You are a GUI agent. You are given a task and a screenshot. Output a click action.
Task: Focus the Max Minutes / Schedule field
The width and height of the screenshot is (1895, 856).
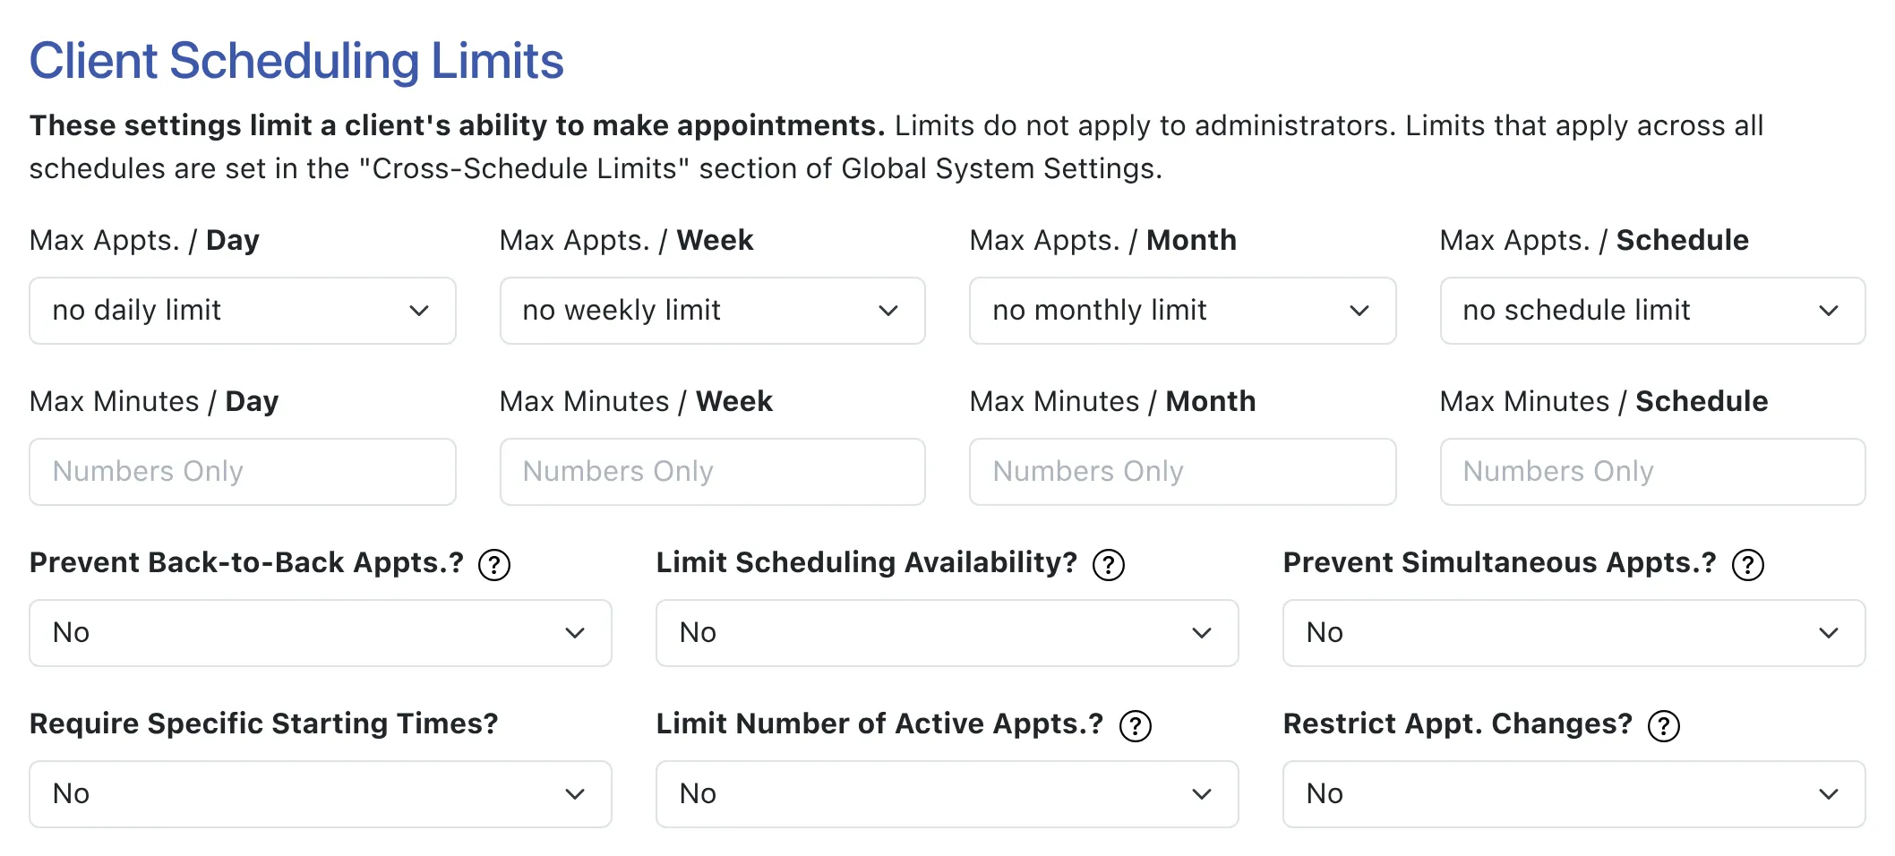point(1653,472)
